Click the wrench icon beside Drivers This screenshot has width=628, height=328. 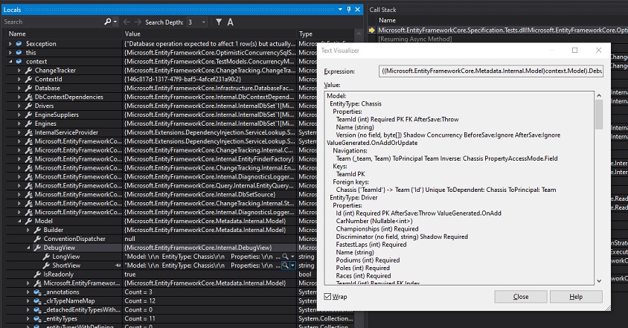[x=28, y=106]
